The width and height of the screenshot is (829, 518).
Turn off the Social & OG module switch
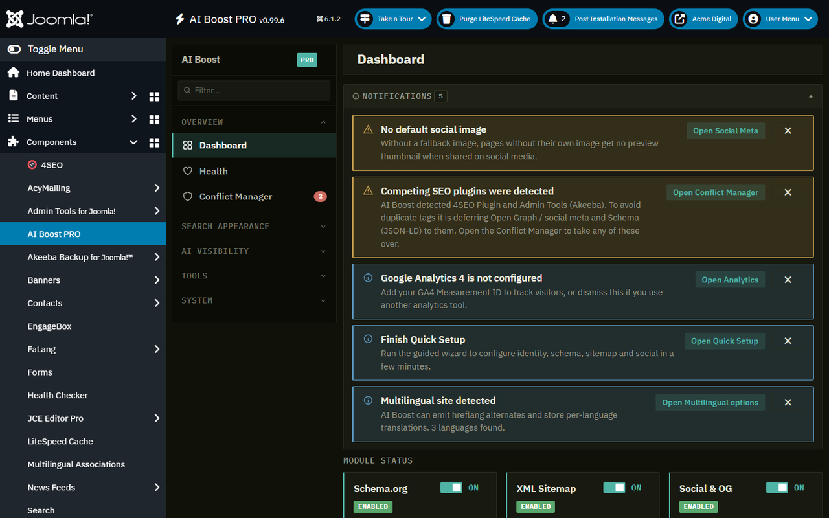777,488
